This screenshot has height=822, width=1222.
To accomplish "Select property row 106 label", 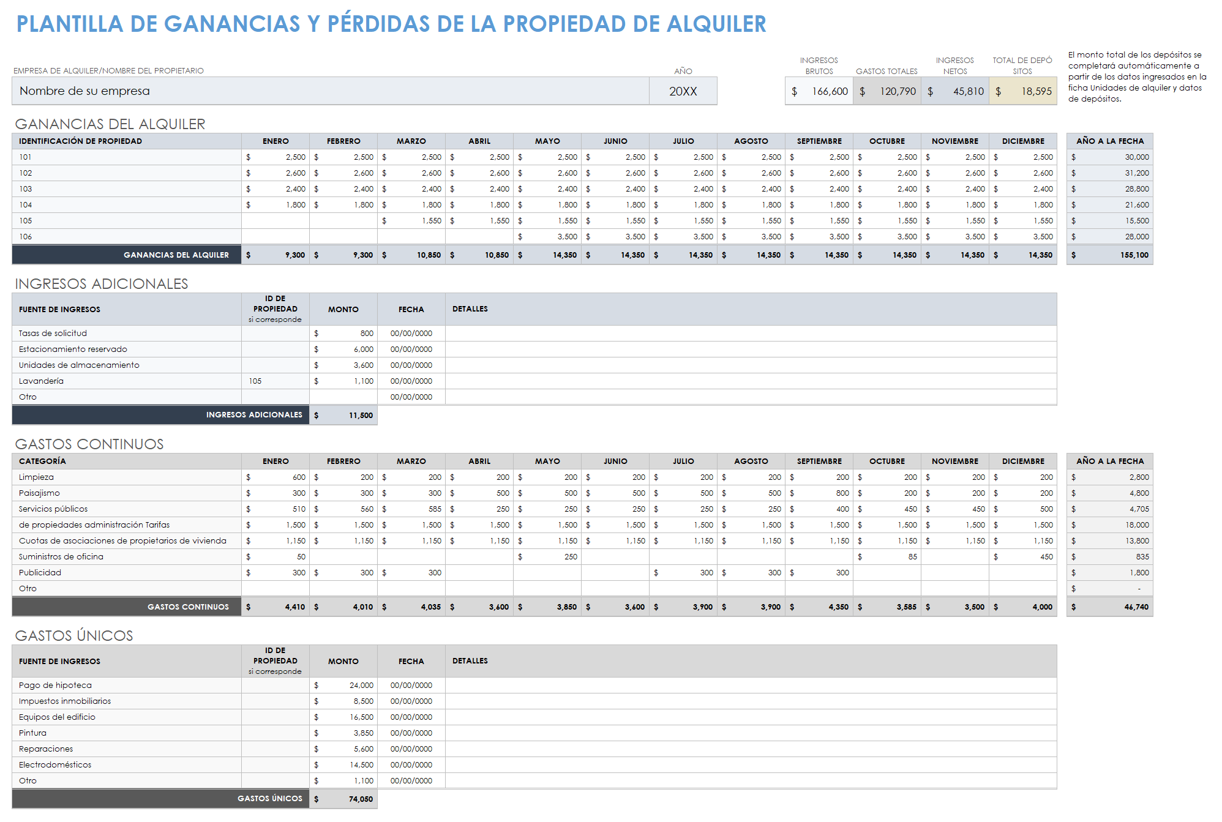I will (x=127, y=237).
